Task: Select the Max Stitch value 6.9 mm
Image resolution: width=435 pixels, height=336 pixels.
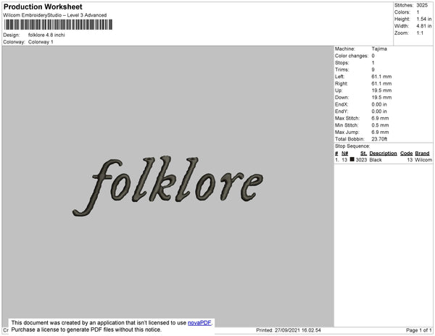Action: click(x=380, y=118)
